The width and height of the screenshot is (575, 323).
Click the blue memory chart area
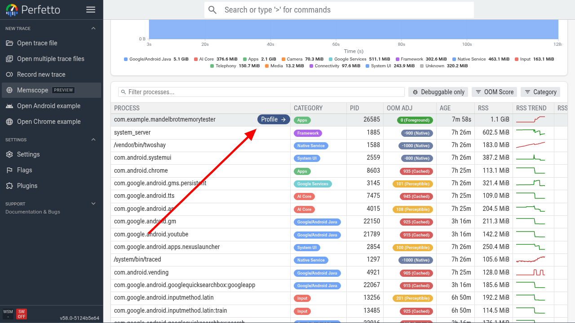(x=354, y=29)
